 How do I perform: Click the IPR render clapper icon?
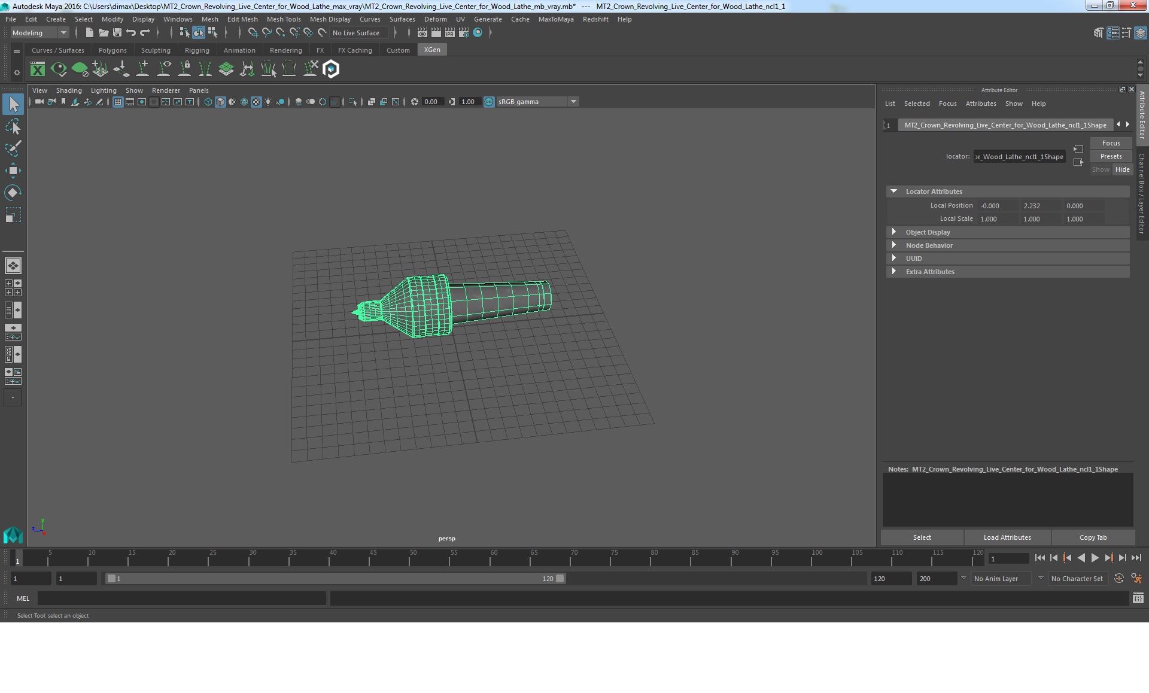[449, 33]
